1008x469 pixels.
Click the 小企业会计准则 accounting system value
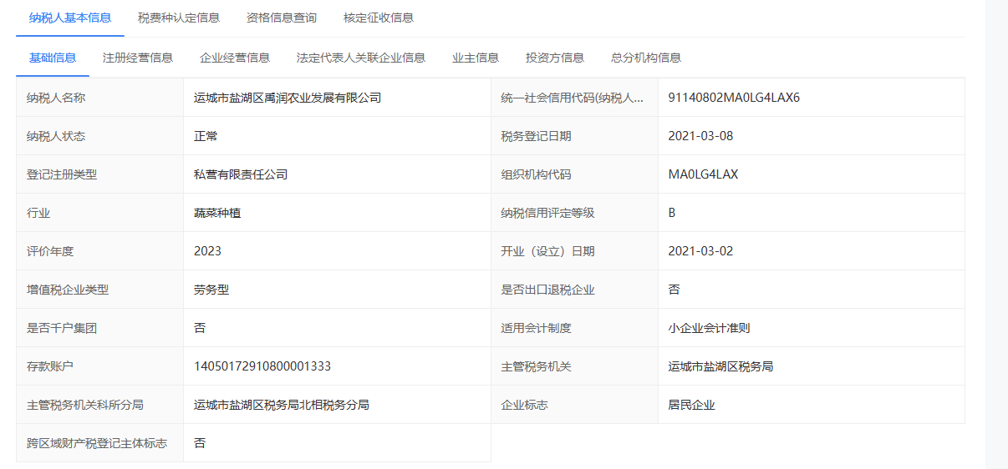click(709, 328)
